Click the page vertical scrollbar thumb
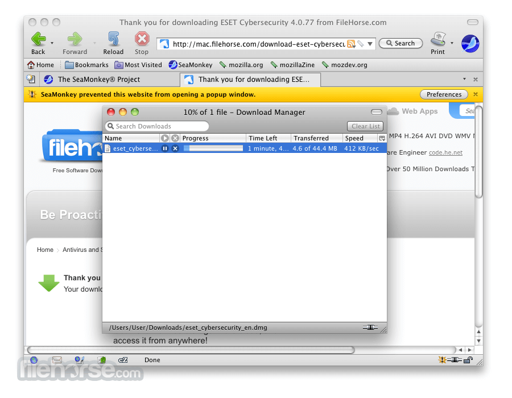Viewport: 512px width, 398px height. (478, 152)
